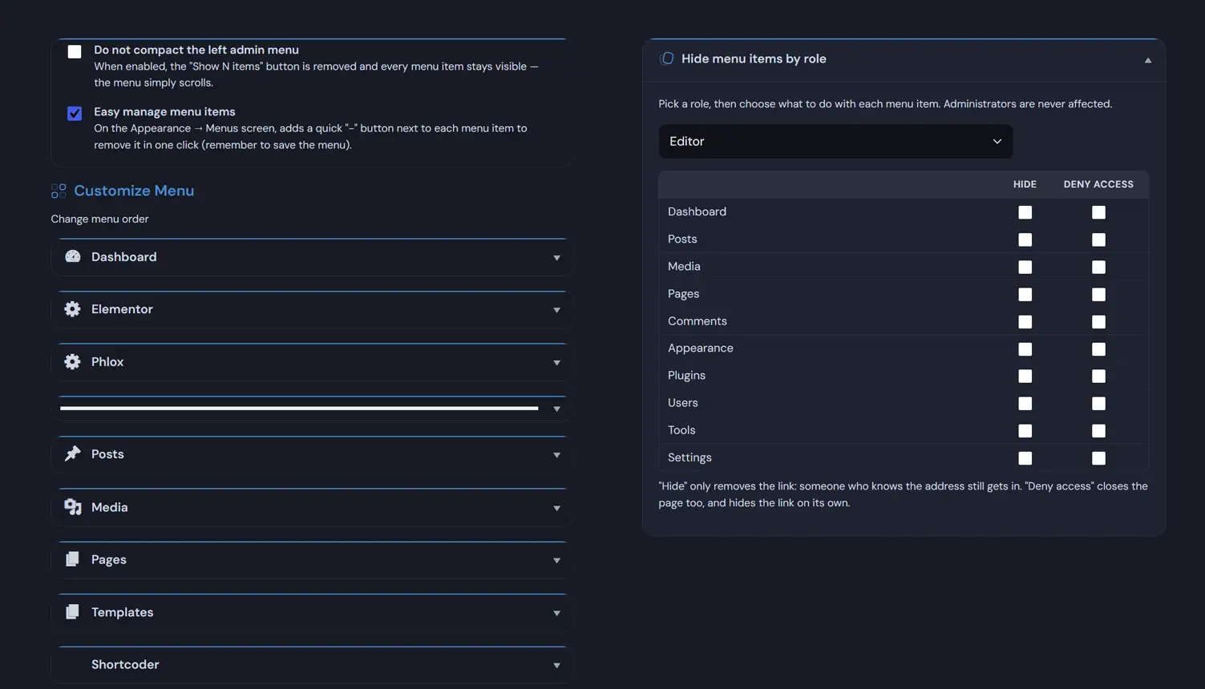Check Deny Access for the Users row
This screenshot has height=689, width=1205.
tap(1098, 403)
